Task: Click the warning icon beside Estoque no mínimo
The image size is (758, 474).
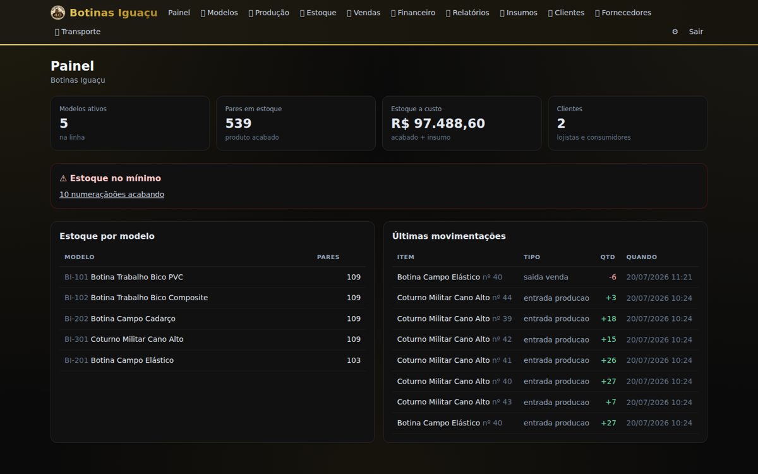Action: pyautogui.click(x=63, y=178)
